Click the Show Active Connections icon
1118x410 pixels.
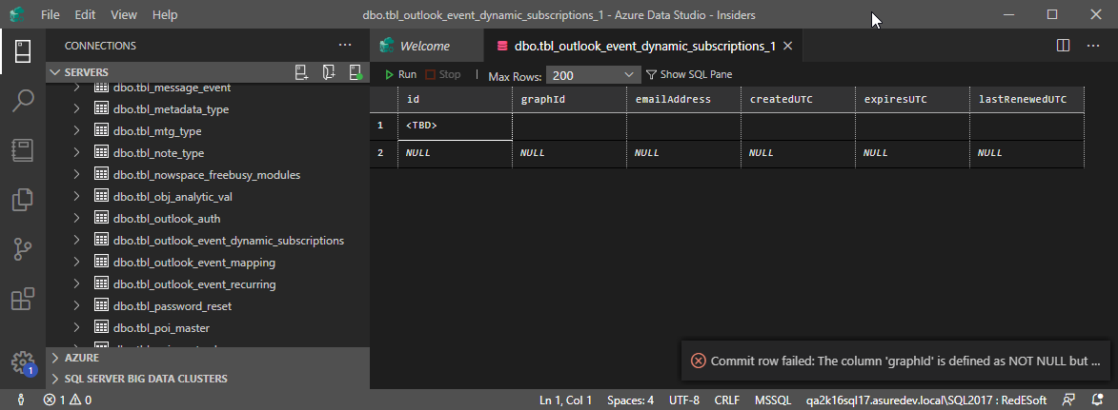click(x=356, y=72)
